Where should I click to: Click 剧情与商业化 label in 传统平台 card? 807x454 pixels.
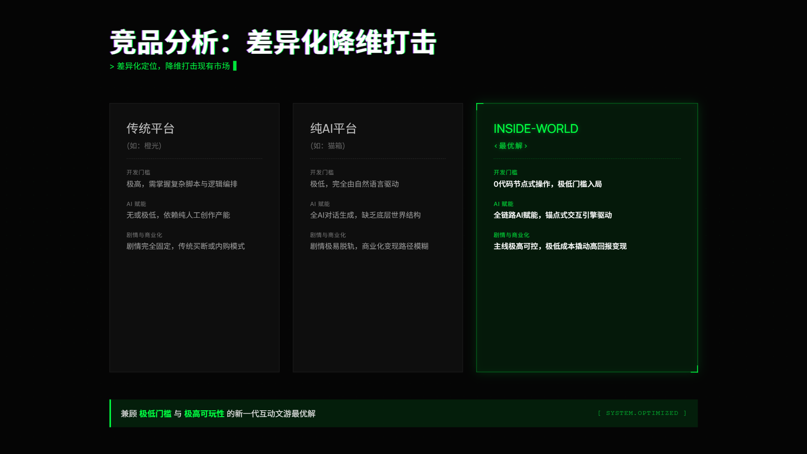[x=144, y=235]
